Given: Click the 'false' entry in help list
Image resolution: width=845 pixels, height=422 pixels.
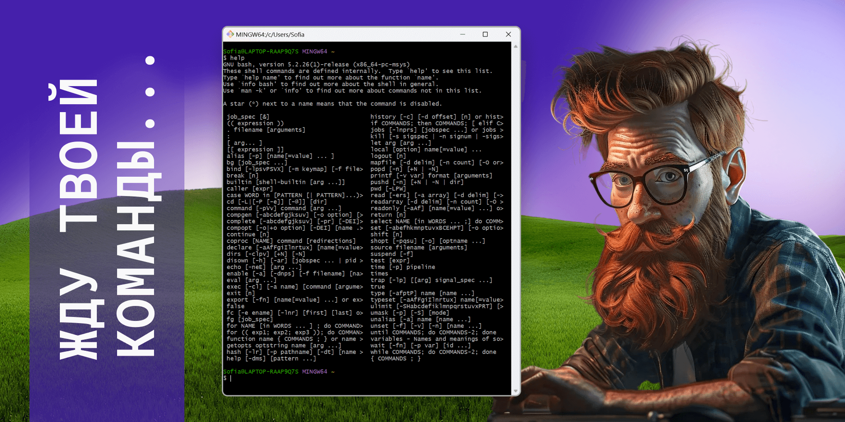Looking at the screenshot, I should point(235,306).
